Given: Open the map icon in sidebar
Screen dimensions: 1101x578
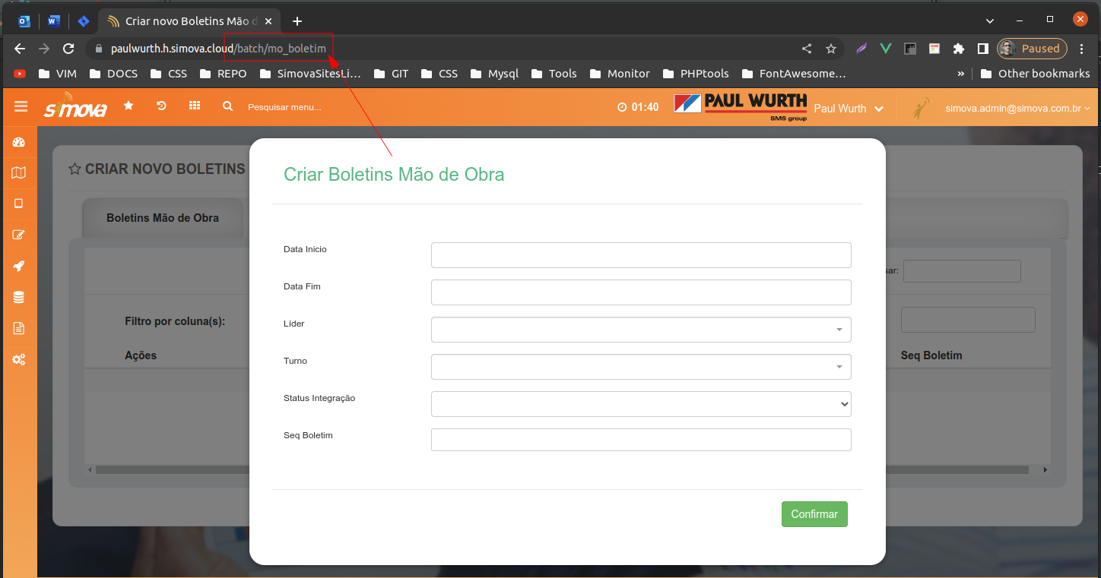Looking at the screenshot, I should (19, 173).
